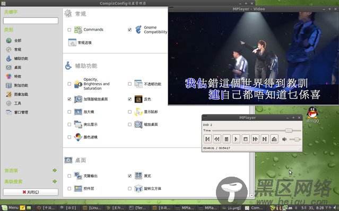Open the 旋转立方体 cube plugin icon
The width and height of the screenshot is (339, 211).
tap(138, 189)
